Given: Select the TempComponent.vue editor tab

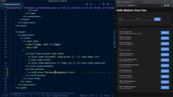Looking at the screenshot, I should [12, 4].
